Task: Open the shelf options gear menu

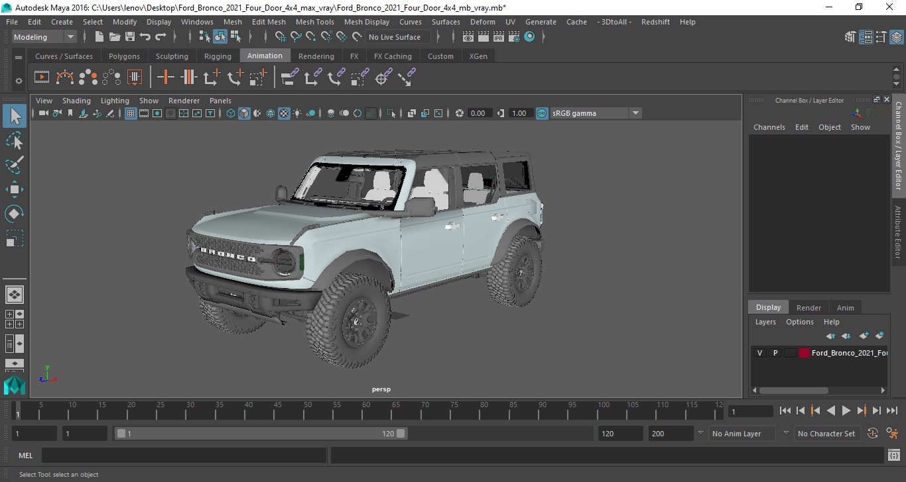Action: tap(19, 81)
